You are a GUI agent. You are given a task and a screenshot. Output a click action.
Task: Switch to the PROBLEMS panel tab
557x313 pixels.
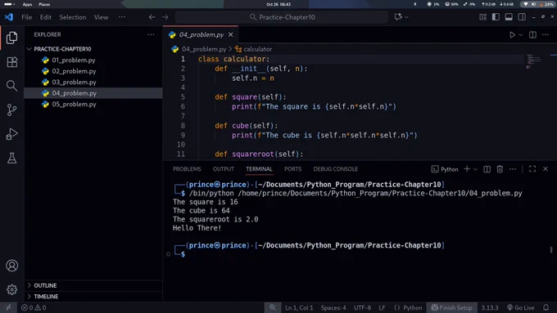point(187,169)
